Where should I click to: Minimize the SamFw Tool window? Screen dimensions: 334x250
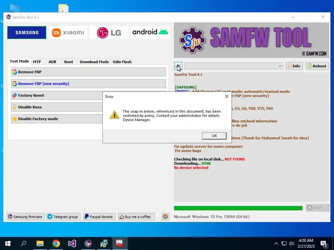[x=293, y=17]
